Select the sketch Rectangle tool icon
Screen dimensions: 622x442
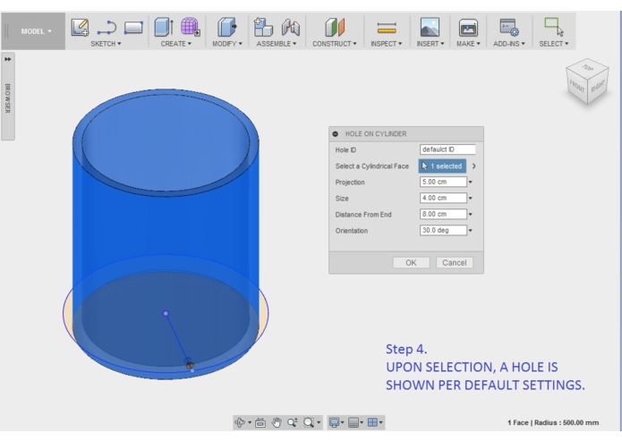click(x=133, y=28)
